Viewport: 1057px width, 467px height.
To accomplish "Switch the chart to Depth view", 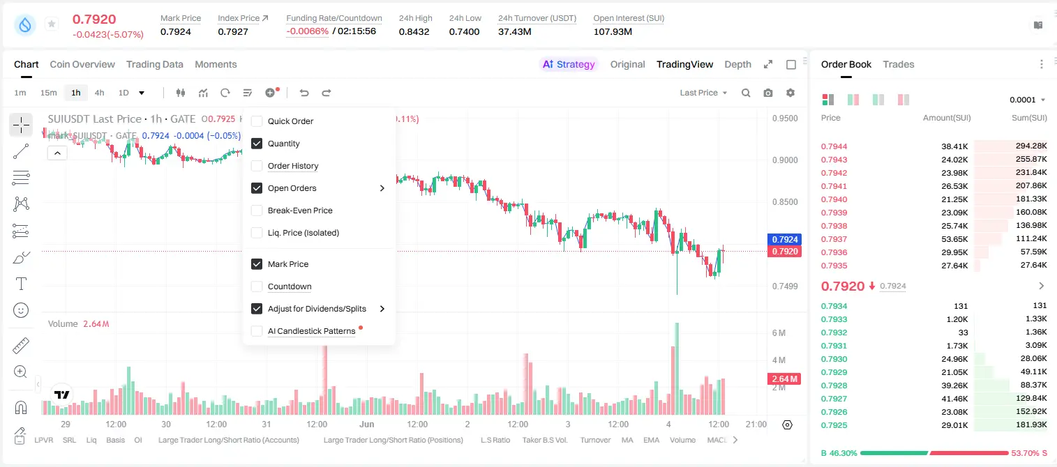I will tap(737, 64).
